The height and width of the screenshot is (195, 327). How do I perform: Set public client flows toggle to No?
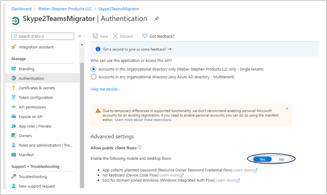point(281,159)
